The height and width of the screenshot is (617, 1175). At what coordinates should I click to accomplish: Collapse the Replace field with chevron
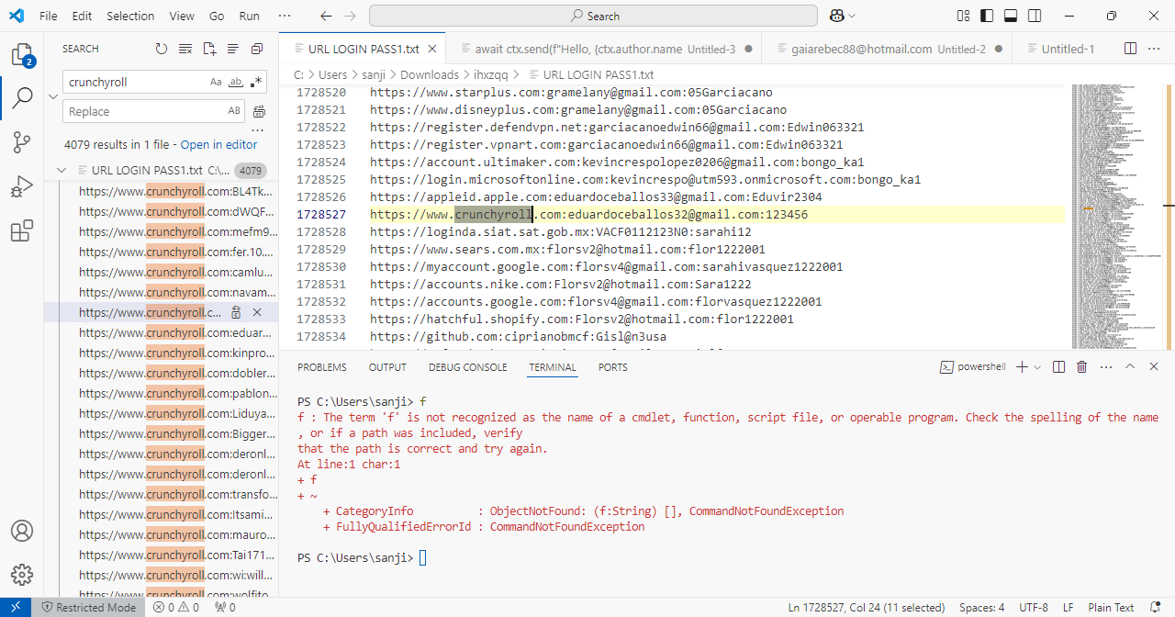(x=53, y=96)
